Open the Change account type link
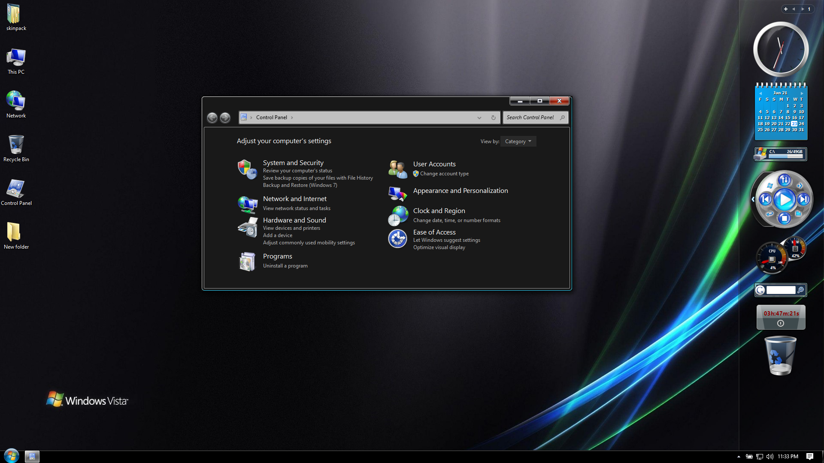 [x=444, y=174]
